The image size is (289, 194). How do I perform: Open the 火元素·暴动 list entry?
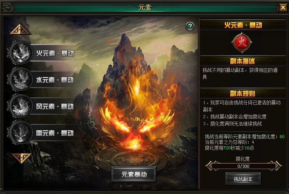pos(55,53)
